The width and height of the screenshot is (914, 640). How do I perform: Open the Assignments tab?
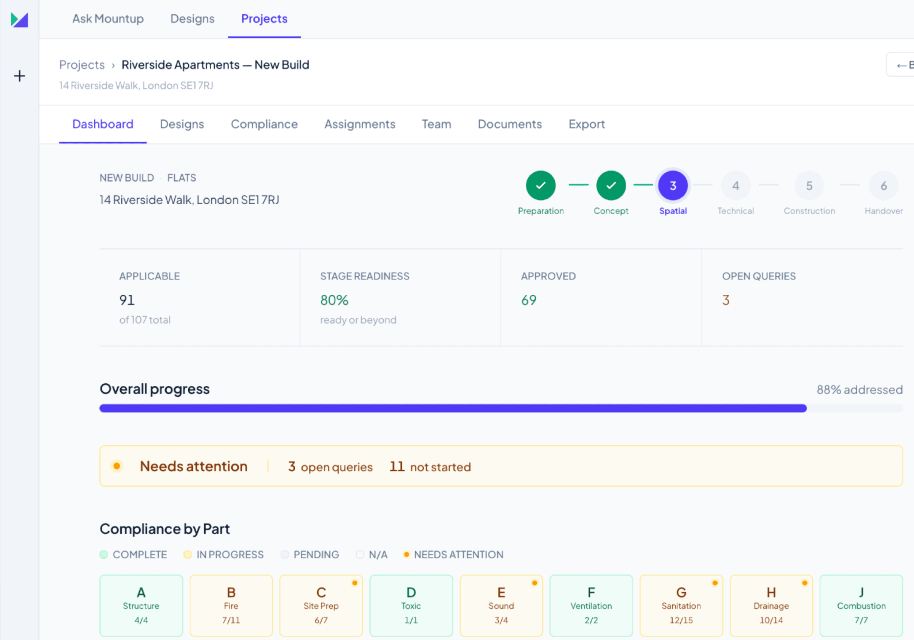[x=360, y=124]
